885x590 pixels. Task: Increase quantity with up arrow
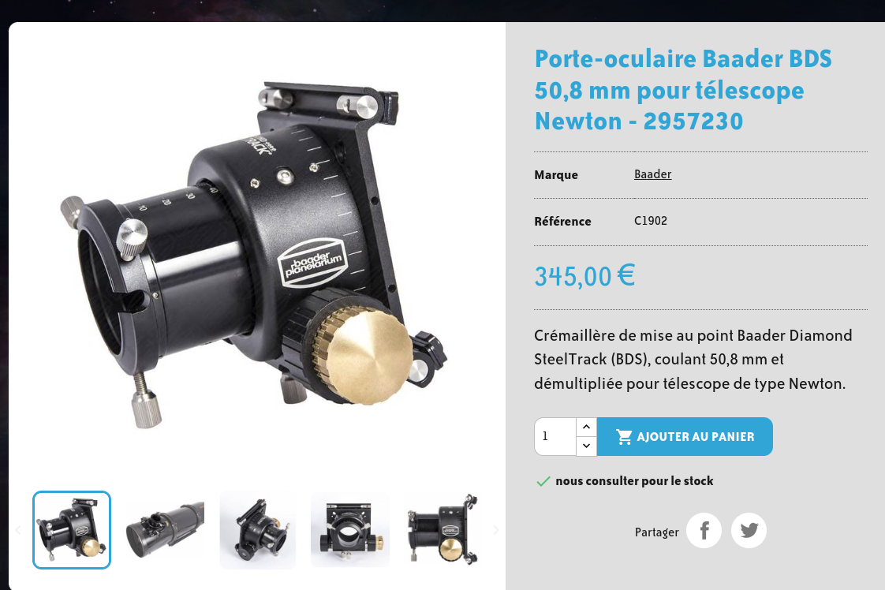(x=586, y=427)
